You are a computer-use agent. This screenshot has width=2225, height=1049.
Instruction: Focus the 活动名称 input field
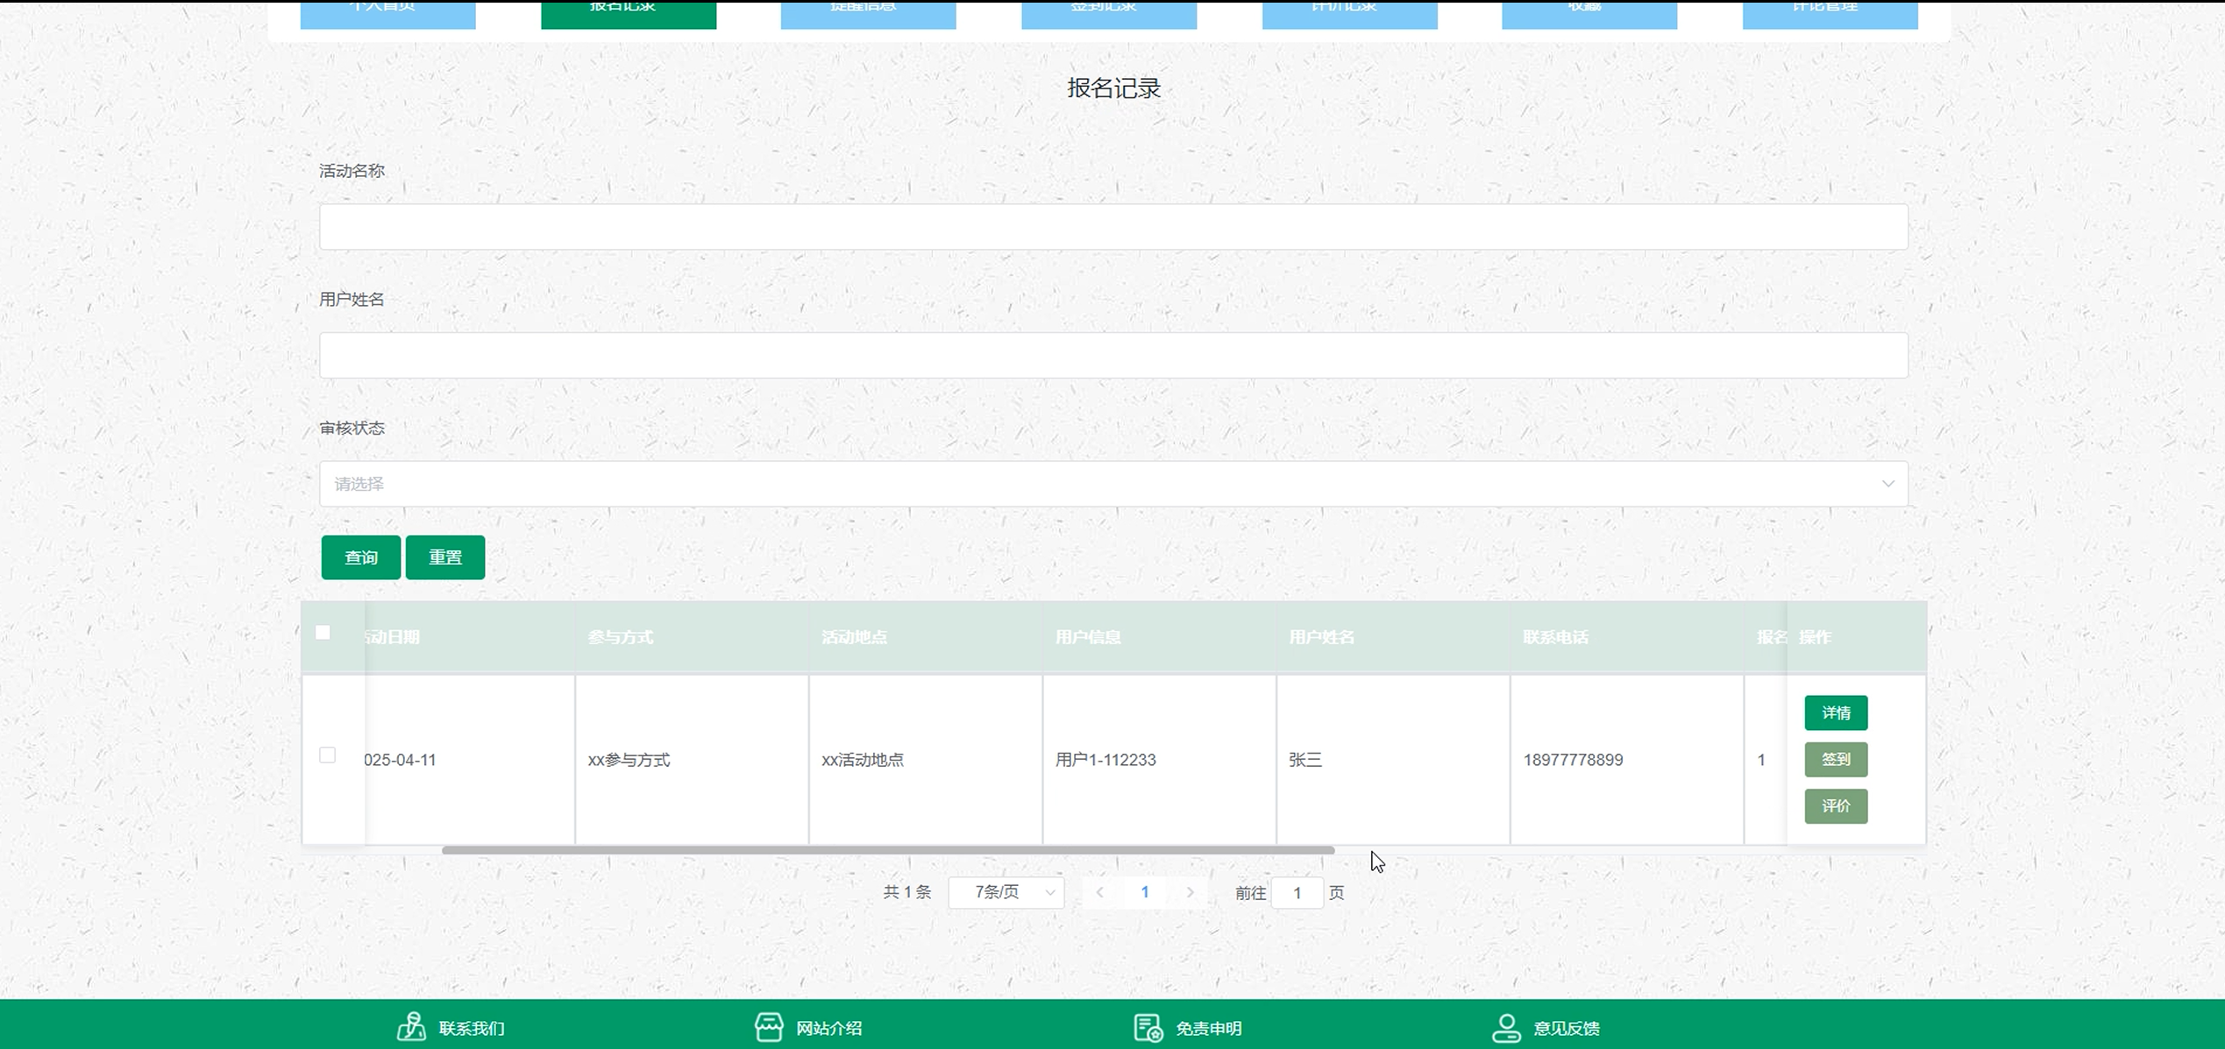[1112, 227]
